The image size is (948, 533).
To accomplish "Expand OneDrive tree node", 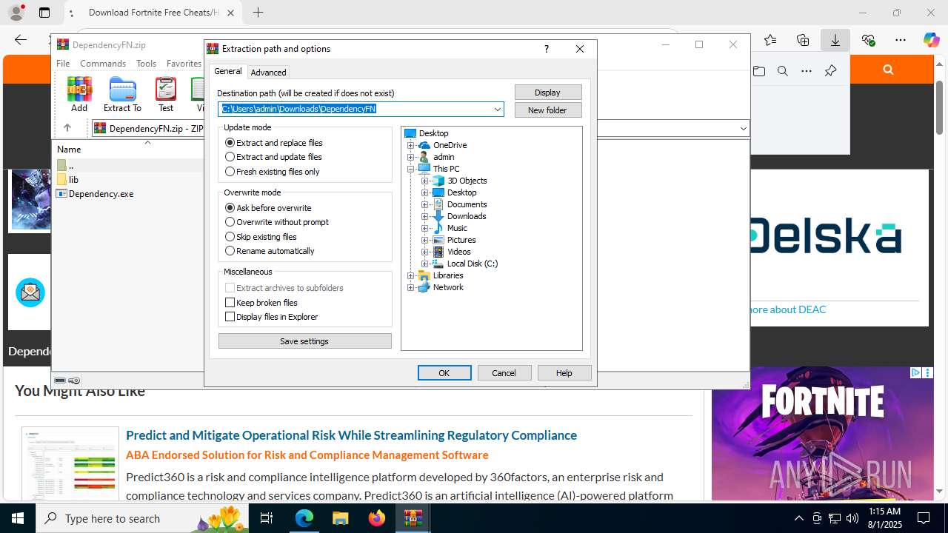I will coord(411,145).
